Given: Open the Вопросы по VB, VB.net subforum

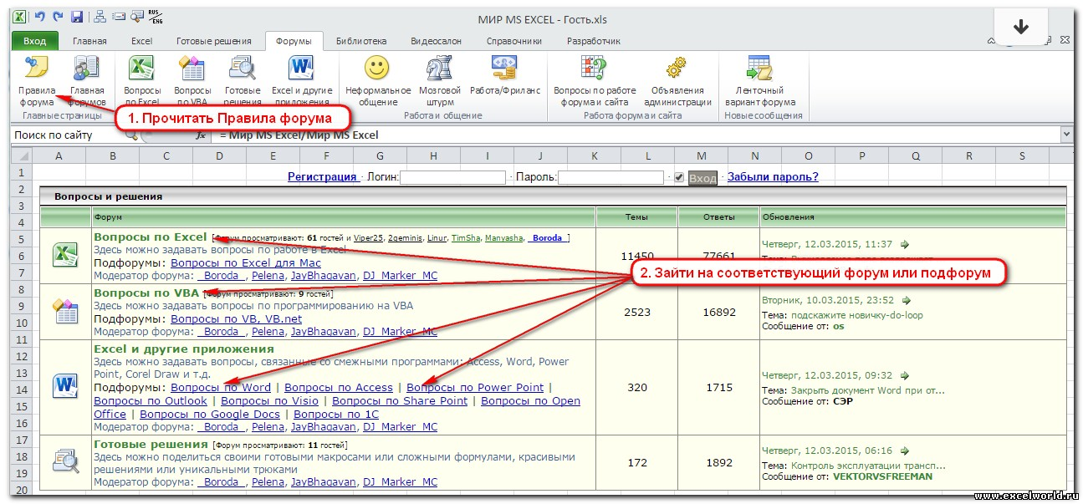Looking at the screenshot, I should [x=237, y=318].
